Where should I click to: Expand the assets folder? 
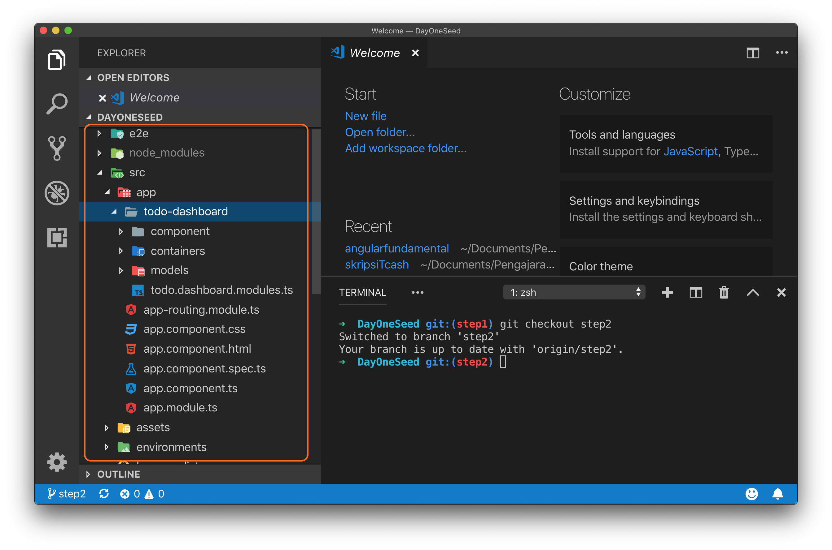[x=107, y=428]
